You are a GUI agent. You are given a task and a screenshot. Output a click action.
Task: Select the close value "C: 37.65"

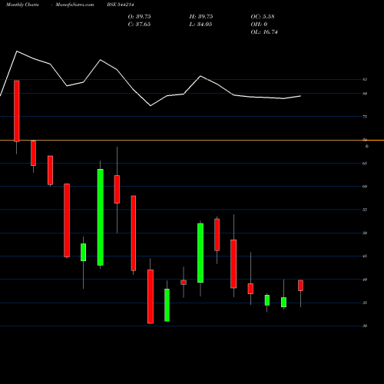[x=139, y=25]
